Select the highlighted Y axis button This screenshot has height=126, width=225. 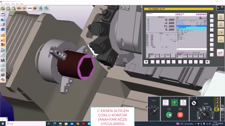point(217,110)
